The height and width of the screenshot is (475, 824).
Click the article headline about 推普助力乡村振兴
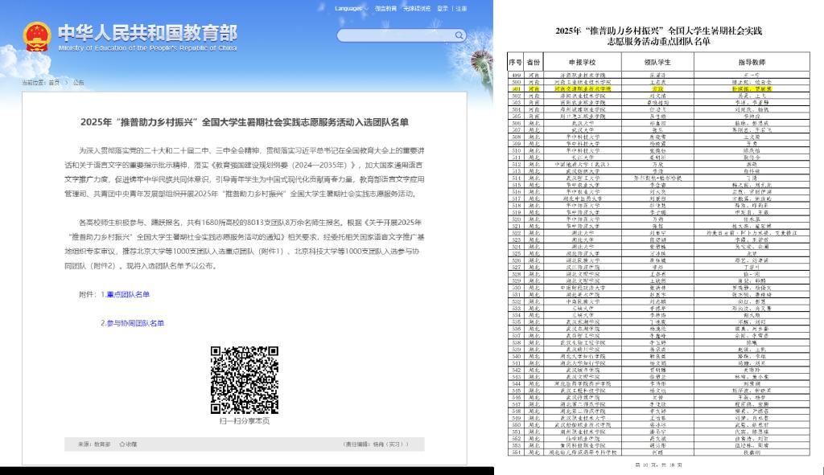coord(245,122)
